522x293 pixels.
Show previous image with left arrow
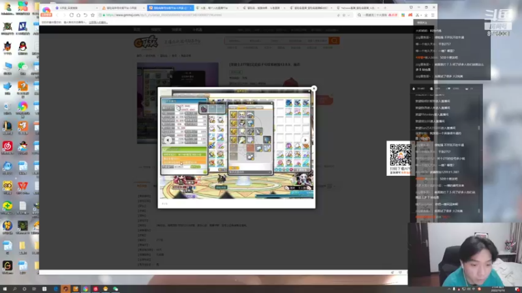click(168, 140)
